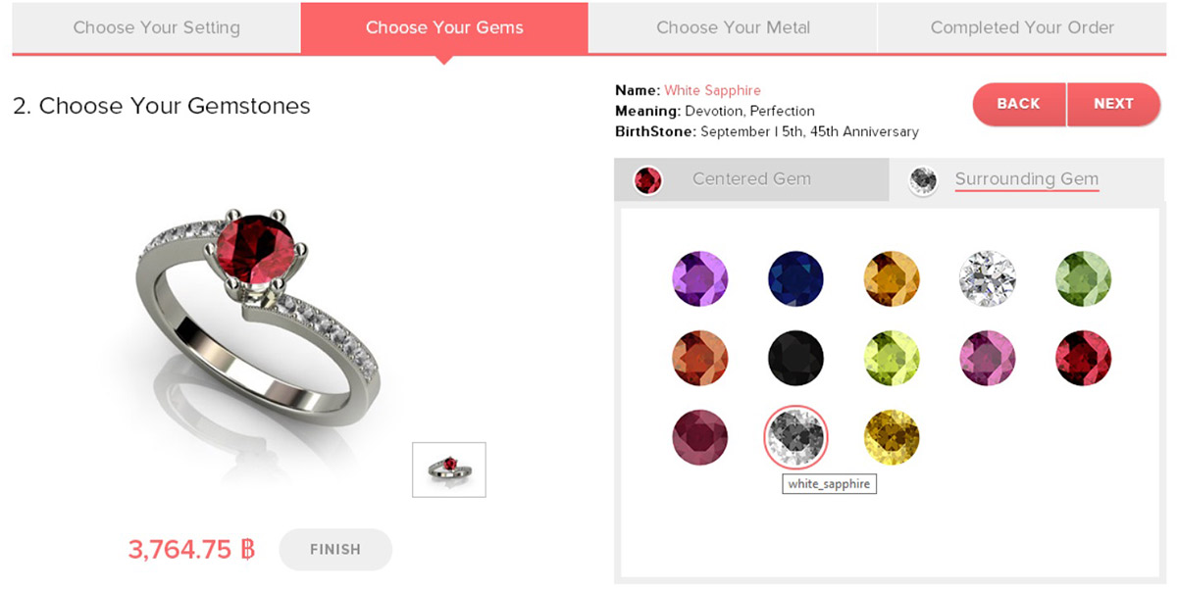
Task: Pick the lime green peridot gem
Action: [892, 358]
